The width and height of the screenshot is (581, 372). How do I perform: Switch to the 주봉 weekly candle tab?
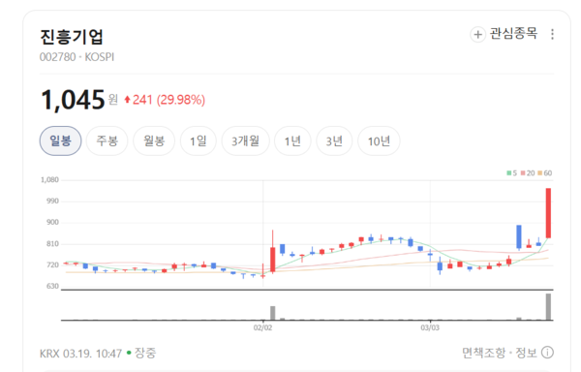click(107, 140)
